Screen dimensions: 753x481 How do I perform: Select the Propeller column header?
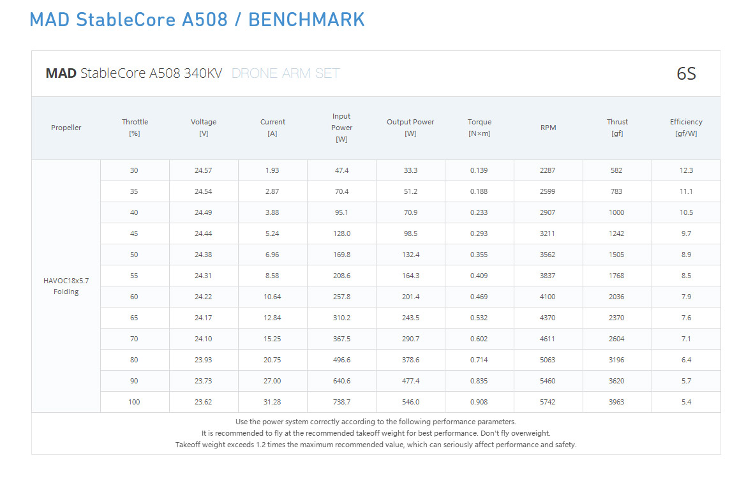tap(66, 128)
